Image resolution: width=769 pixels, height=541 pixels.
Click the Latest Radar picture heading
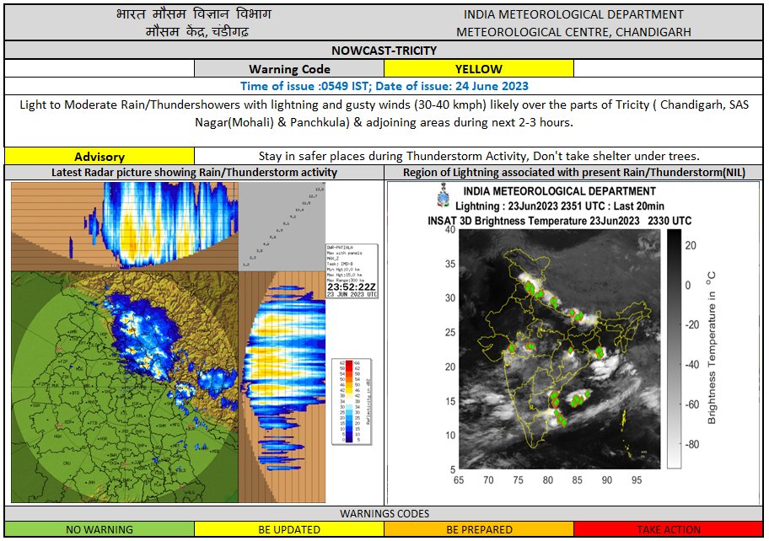coord(194,172)
